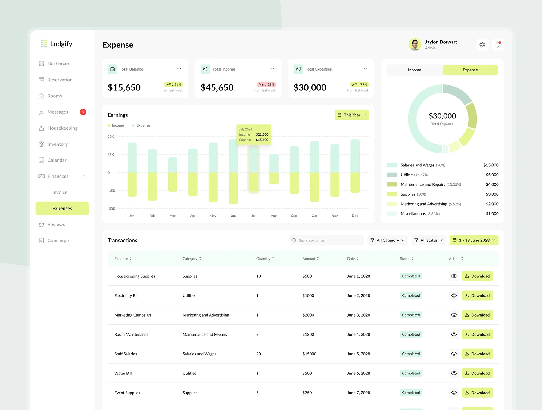Sort by Quantity column
The image size is (542, 410).
click(265, 259)
